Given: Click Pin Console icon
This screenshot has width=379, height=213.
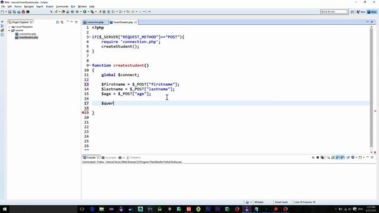Looking at the screenshot, I should 348,157.
